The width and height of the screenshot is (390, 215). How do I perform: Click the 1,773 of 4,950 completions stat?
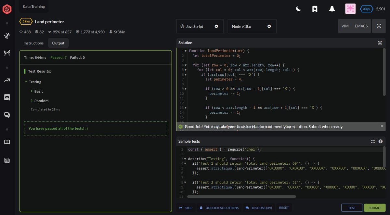pos(90,32)
